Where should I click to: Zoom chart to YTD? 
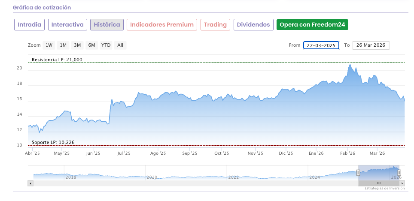(x=106, y=45)
